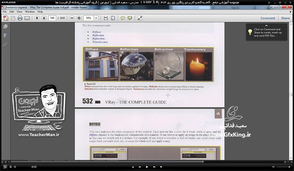
Task: Click the Diffuse house image in figure
Action: (102, 66)
